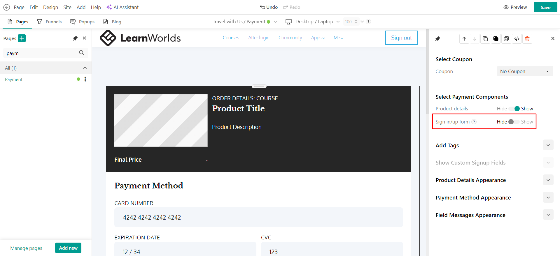Switch to the Popups tab

click(x=82, y=22)
